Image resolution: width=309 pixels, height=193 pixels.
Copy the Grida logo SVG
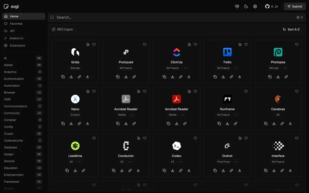(63, 77)
